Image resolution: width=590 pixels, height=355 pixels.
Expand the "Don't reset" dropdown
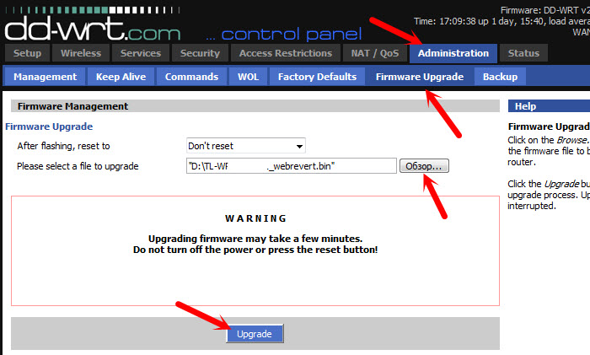click(246, 146)
